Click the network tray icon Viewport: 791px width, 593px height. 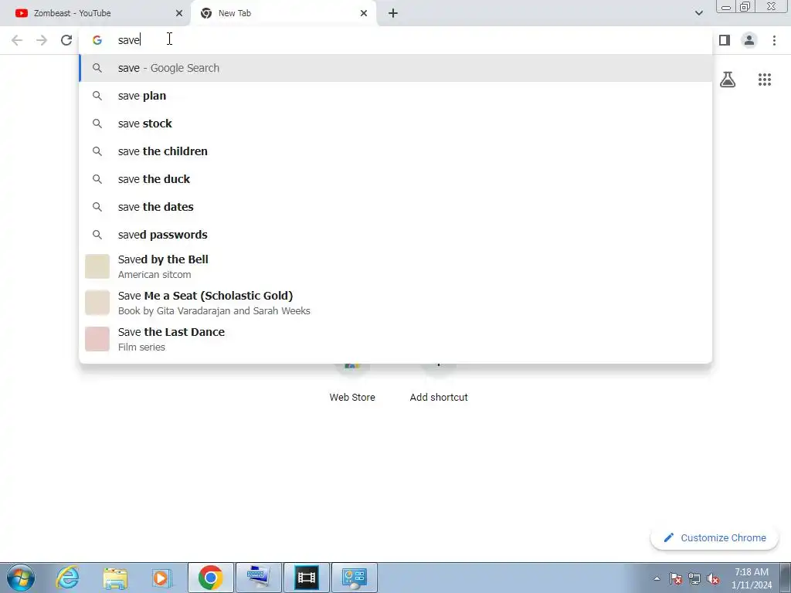694,578
